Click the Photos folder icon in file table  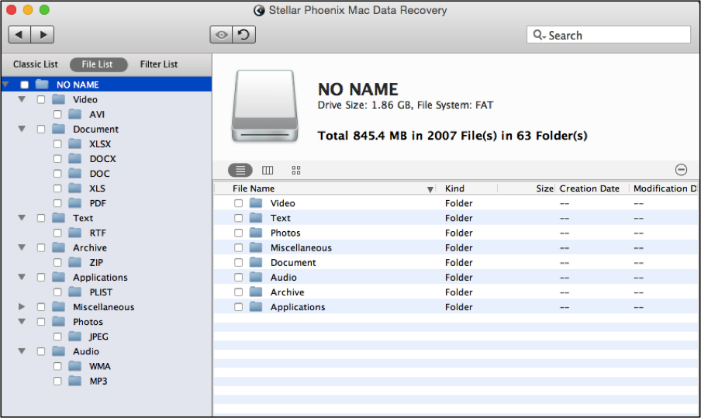(256, 233)
